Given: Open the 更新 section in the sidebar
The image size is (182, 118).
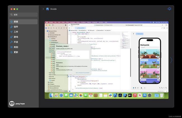Looking at the screenshot, I should tap(23, 52).
